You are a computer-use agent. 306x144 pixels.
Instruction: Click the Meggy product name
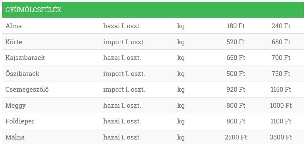click(15, 106)
